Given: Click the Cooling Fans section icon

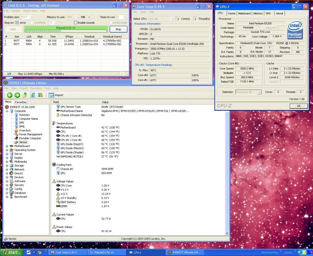Looking at the screenshot, I should (54, 164).
